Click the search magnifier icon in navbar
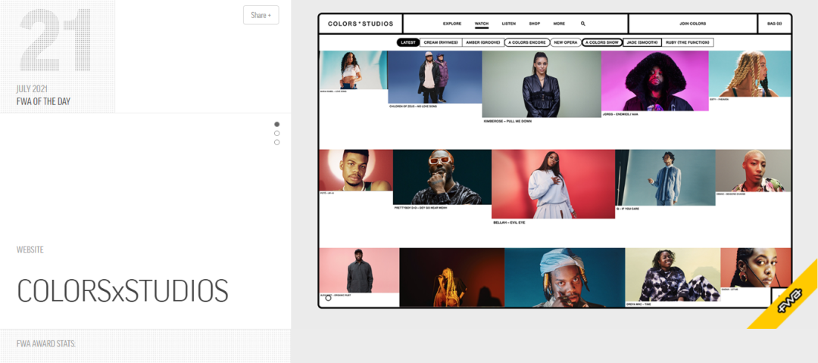This screenshot has width=818, height=363. point(583,24)
